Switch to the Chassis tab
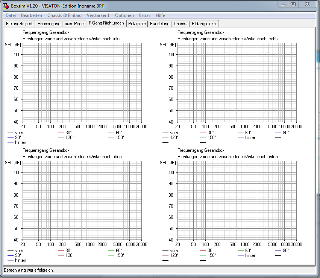This screenshot has width=320, height=278. (180, 23)
